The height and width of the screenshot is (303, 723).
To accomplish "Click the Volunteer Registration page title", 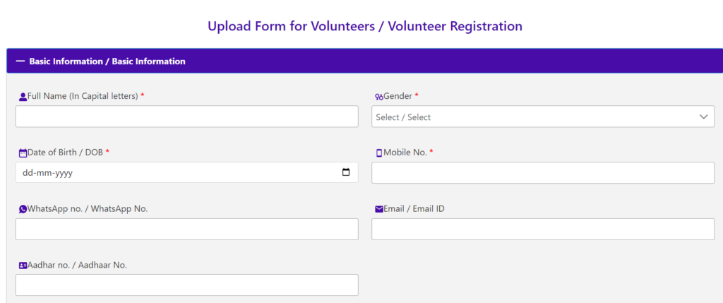I will 365,26.
